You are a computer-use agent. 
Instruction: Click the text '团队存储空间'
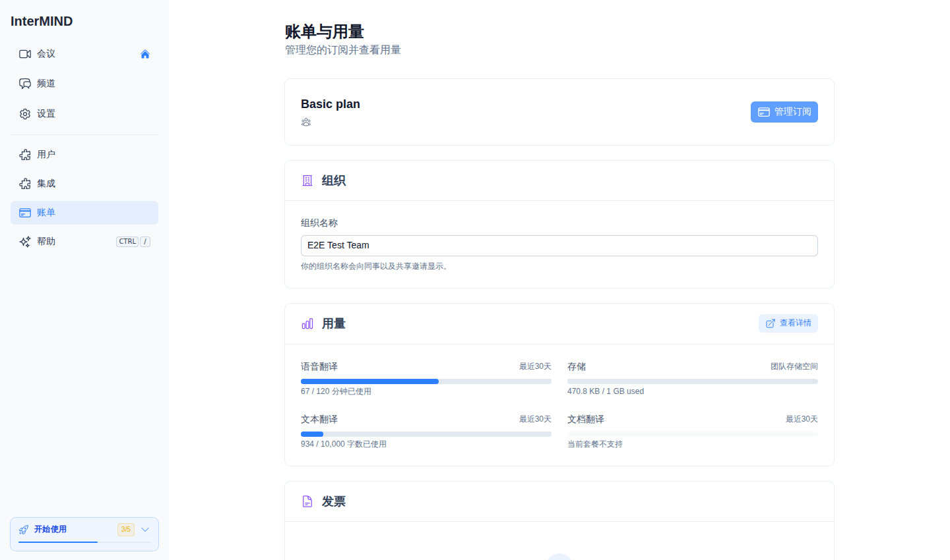click(x=794, y=366)
